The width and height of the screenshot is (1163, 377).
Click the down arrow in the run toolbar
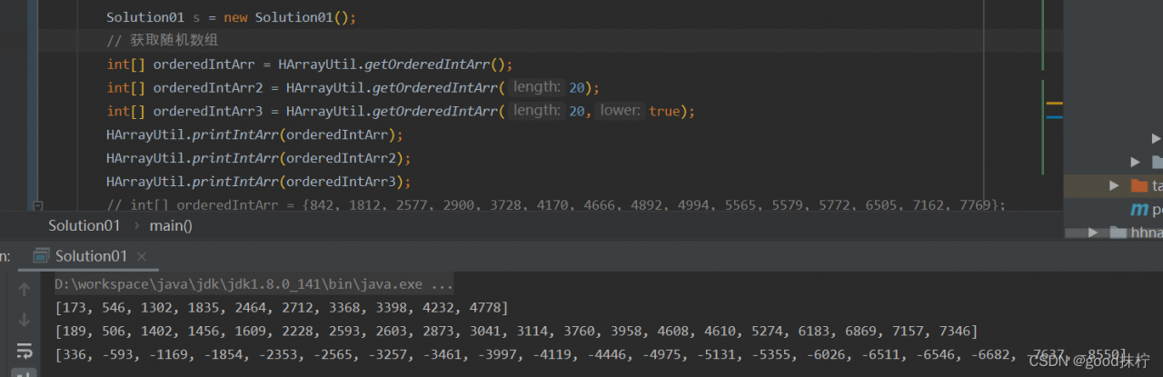(x=25, y=320)
